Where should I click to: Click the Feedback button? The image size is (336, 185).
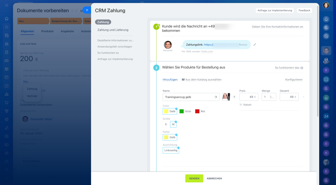pyautogui.click(x=304, y=10)
